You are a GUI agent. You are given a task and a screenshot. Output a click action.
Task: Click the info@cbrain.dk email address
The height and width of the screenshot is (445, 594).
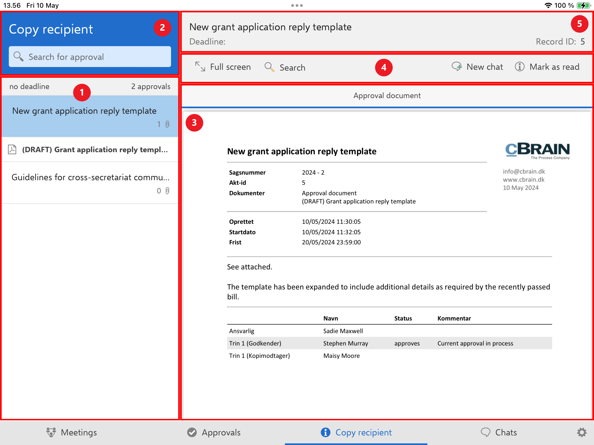524,171
